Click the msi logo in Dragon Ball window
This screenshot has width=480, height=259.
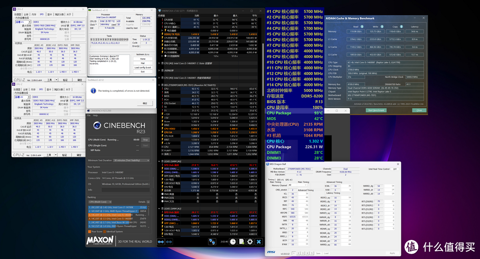pos(271,252)
